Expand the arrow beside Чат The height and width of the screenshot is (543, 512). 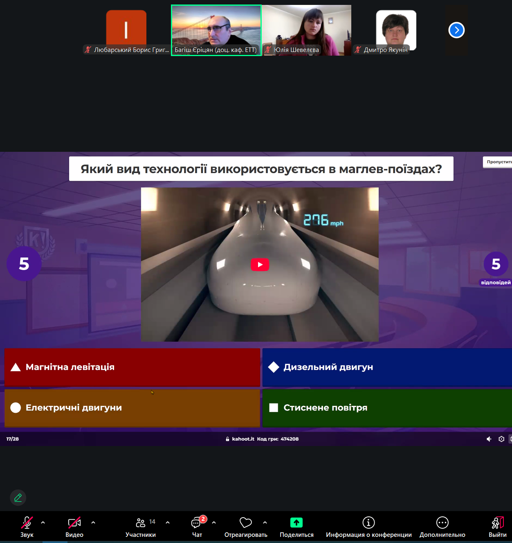214,523
